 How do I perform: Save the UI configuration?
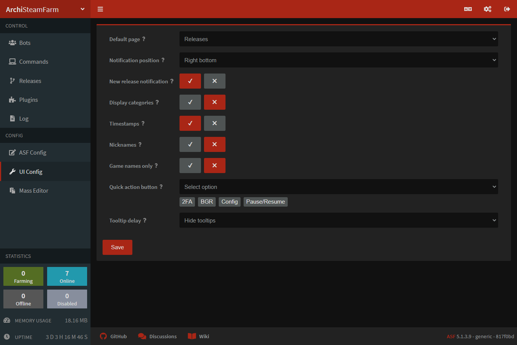pos(117,247)
